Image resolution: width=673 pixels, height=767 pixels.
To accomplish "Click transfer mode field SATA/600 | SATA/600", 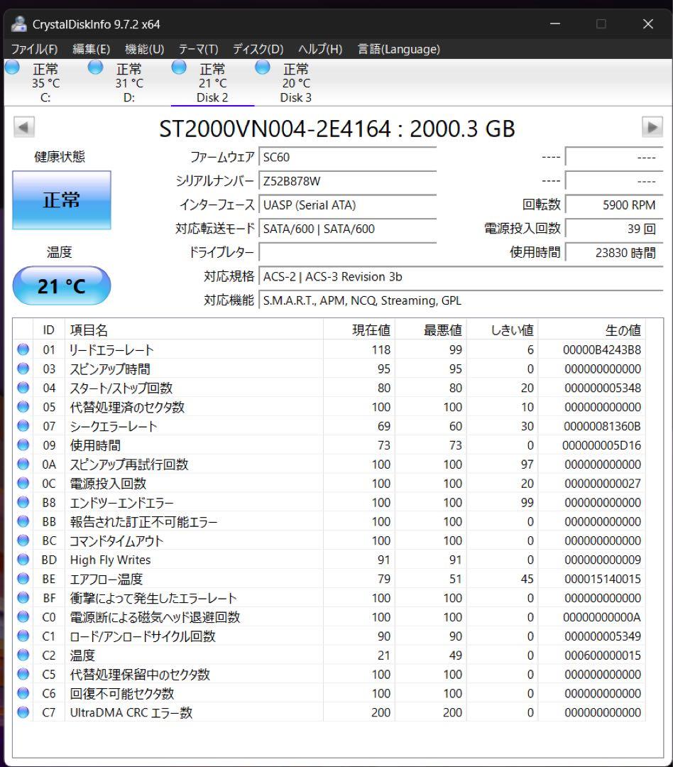I will pyautogui.click(x=347, y=229).
